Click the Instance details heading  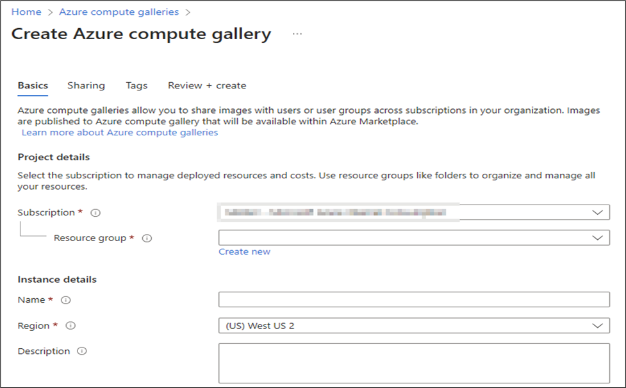coord(57,280)
